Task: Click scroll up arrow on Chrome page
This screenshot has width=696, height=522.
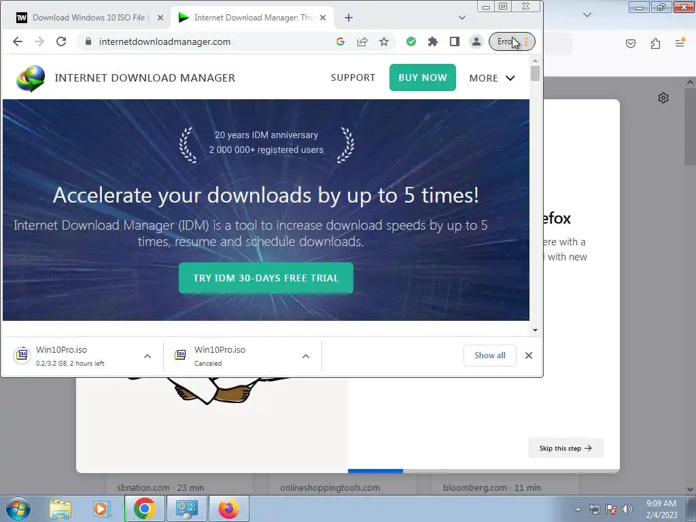Action: point(535,60)
